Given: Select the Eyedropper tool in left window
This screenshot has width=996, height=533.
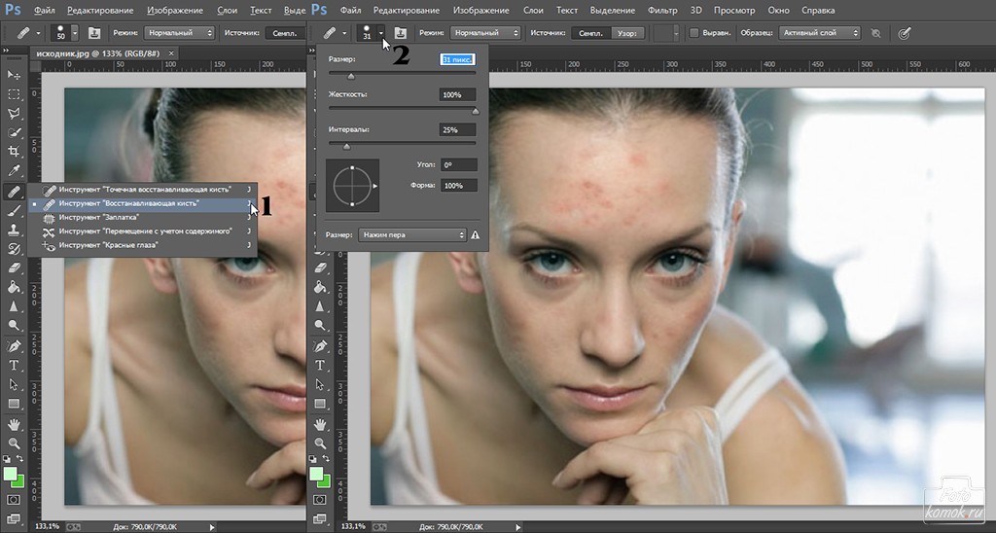Looking at the screenshot, I should [x=14, y=171].
